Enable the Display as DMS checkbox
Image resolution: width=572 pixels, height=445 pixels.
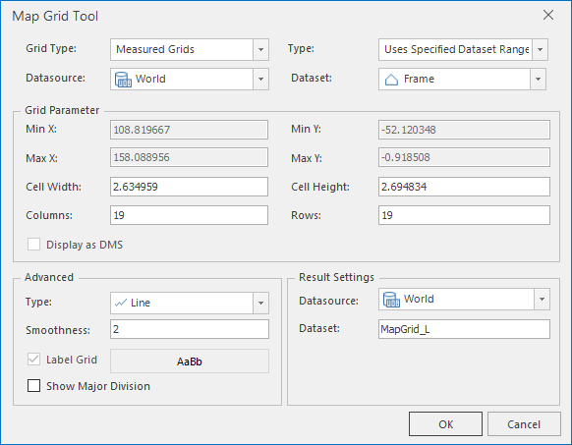(34, 245)
